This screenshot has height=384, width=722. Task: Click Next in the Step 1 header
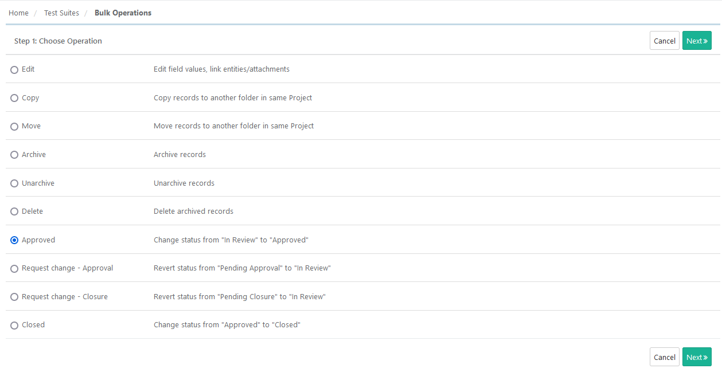pyautogui.click(x=696, y=41)
